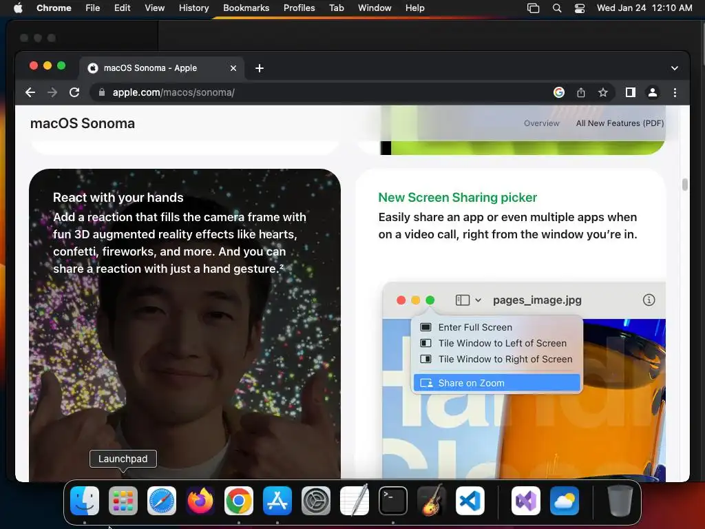Share this page via share icon
The image size is (705, 529).
581,93
